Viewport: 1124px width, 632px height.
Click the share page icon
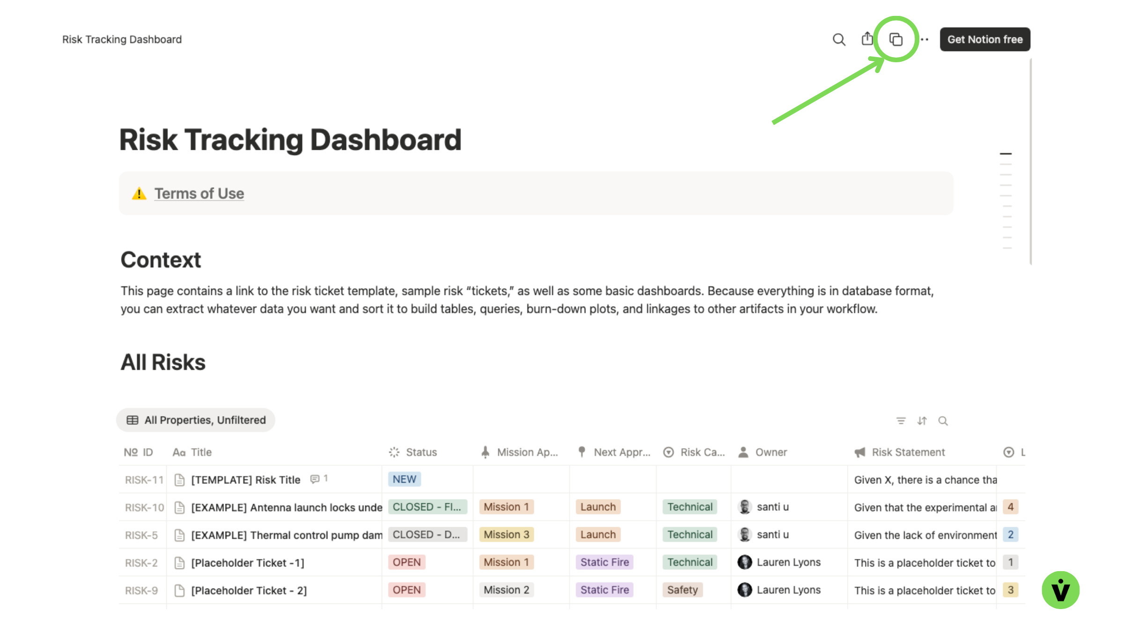(867, 39)
